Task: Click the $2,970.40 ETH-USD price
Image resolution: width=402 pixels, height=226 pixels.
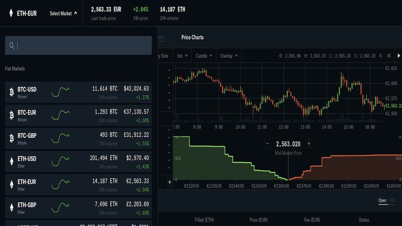Action: (x=137, y=158)
